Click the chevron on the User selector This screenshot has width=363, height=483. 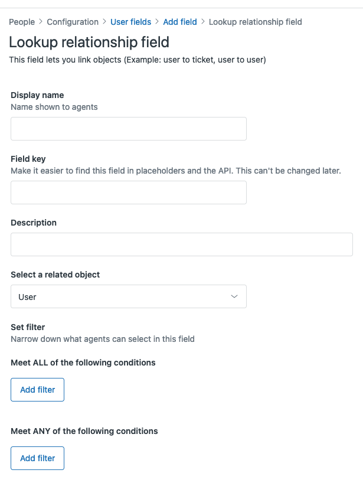point(234,296)
